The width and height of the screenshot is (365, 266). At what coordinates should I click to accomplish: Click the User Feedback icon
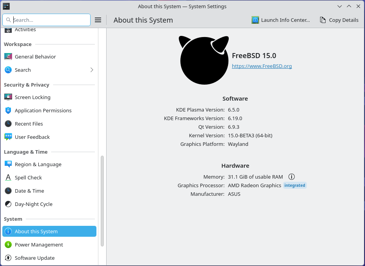pos(8,137)
